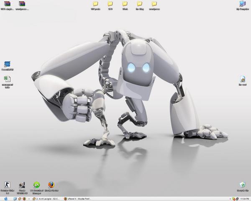Launch Counter-Strike 1.6 shortcut
251x201 pixels.
pyautogui.click(x=8, y=188)
